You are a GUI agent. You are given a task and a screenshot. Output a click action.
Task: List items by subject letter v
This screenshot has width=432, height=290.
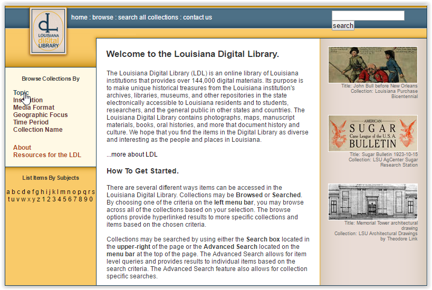[18, 199]
